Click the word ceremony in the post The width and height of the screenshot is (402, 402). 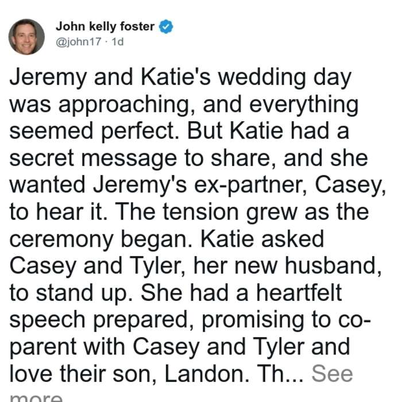[61, 239]
